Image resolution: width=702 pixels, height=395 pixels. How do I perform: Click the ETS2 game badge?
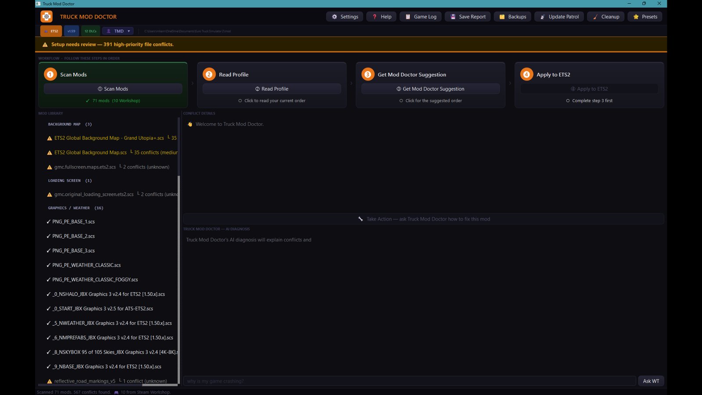(51, 31)
